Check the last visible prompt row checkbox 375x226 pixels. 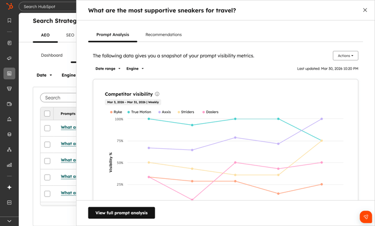click(47, 194)
